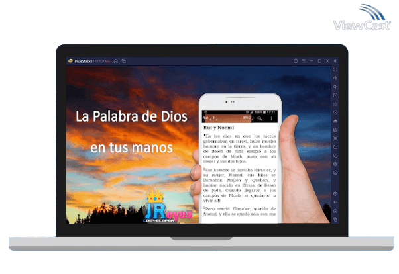The image size is (399, 274).
Task: Click the JReyes developer logo
Action: [167, 206]
